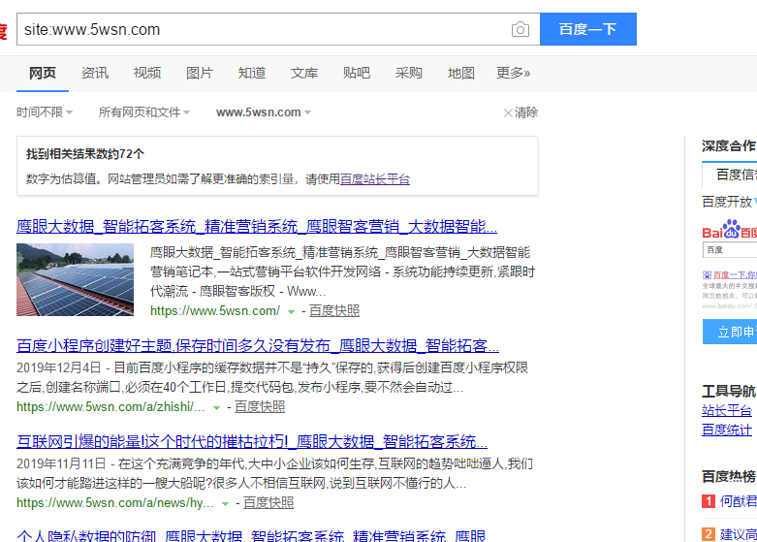The width and height of the screenshot is (757, 542).
Task: Open result 互联网引爆的能量!这个时代的摧枯拉朽
Action: pyautogui.click(x=252, y=441)
